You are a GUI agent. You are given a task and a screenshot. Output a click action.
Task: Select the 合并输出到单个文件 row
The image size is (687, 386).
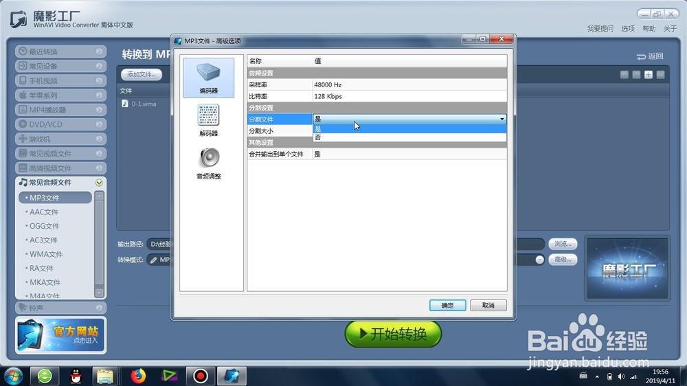tap(376, 154)
